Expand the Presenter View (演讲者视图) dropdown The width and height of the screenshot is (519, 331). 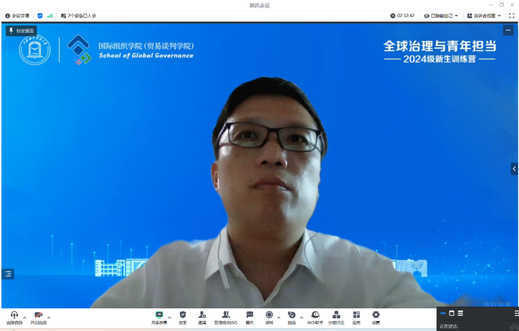[x=484, y=16]
